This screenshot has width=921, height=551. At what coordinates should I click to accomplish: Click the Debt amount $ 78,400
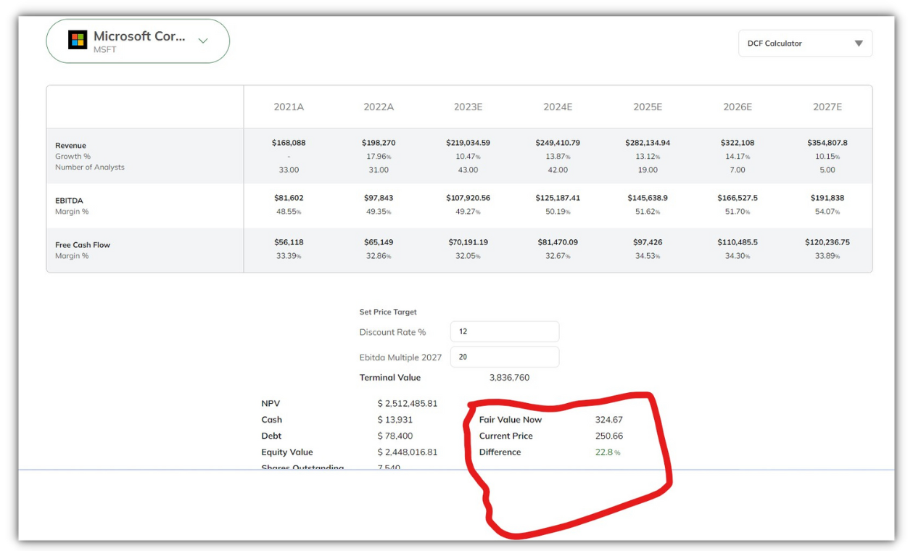395,436
